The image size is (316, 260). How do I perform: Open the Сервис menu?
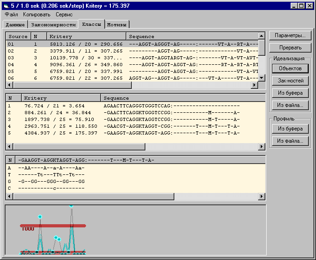coord(64,14)
